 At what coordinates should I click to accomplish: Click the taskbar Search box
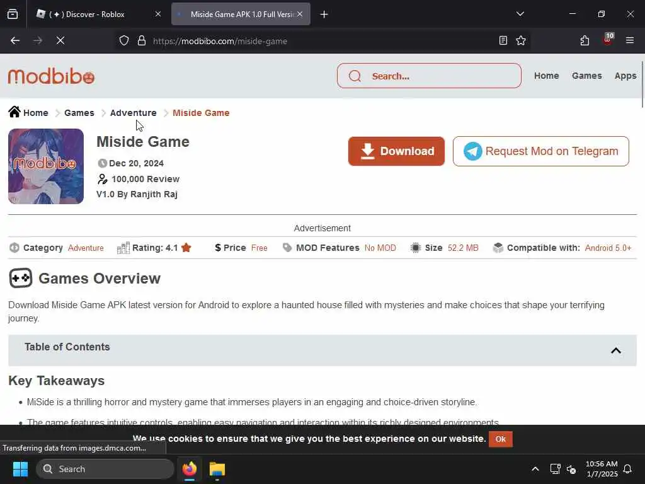click(105, 469)
